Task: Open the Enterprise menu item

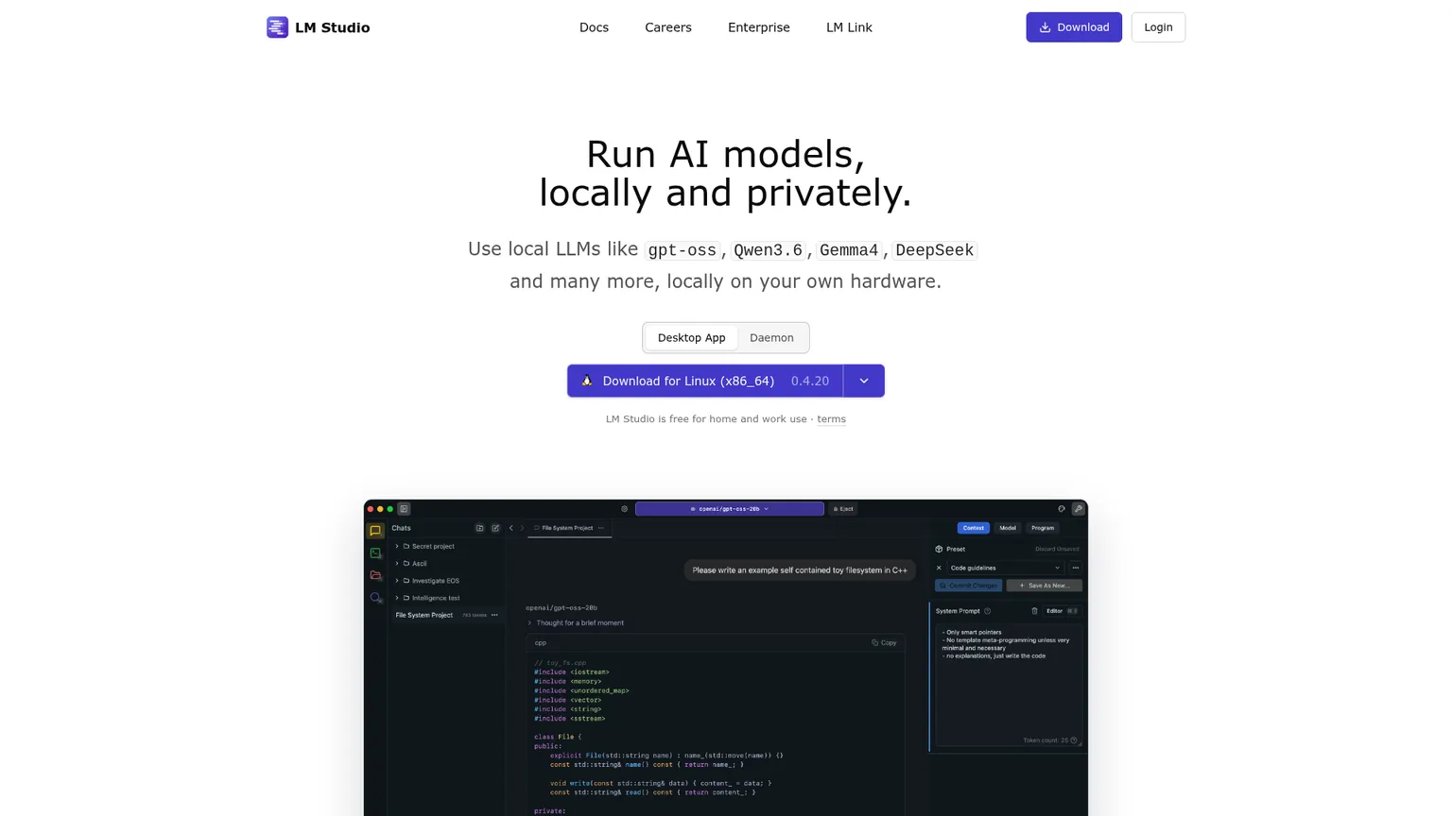Action: [x=759, y=27]
